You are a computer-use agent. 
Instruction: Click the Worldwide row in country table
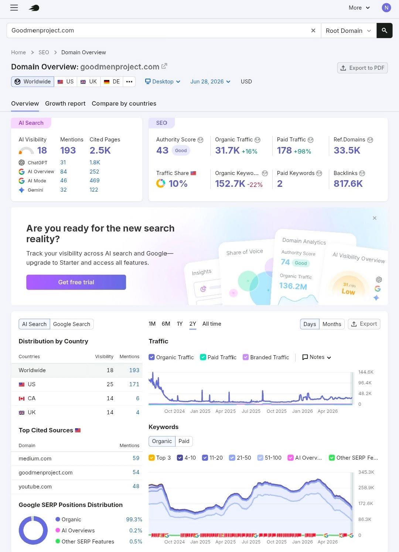(77, 370)
